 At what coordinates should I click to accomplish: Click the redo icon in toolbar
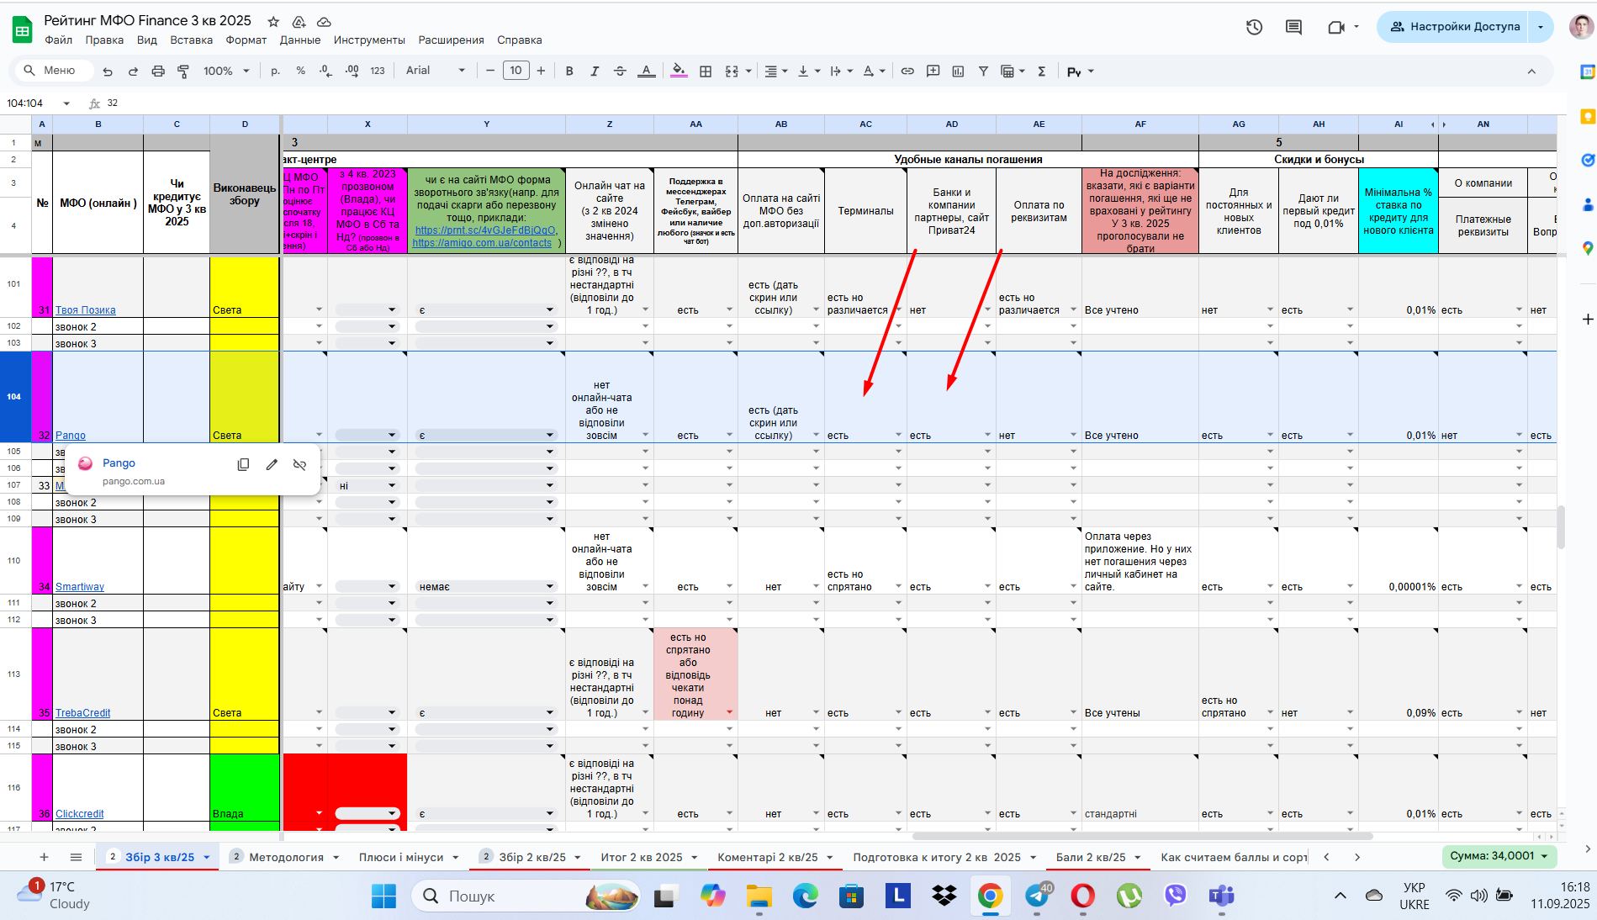coord(133,71)
